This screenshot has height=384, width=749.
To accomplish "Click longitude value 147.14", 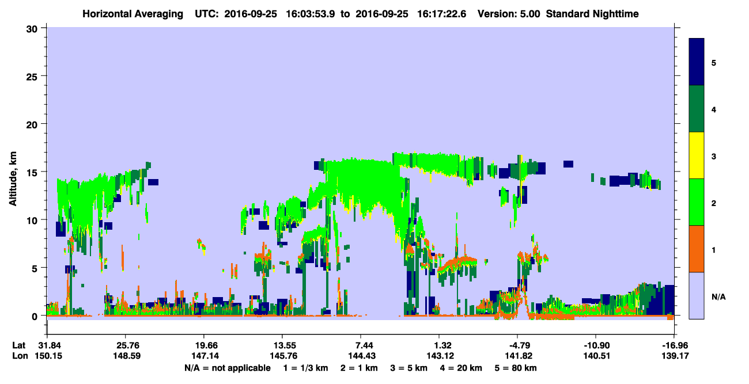I will point(204,356).
